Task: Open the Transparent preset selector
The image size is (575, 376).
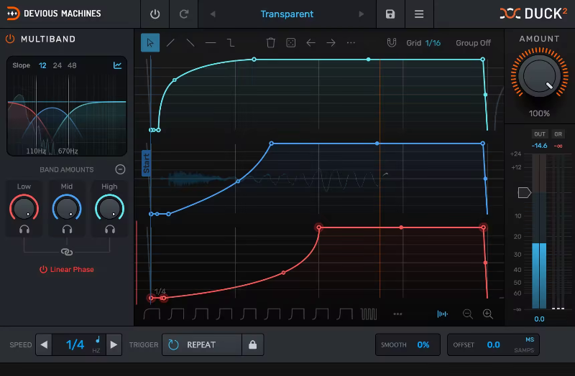Action: [x=287, y=14]
